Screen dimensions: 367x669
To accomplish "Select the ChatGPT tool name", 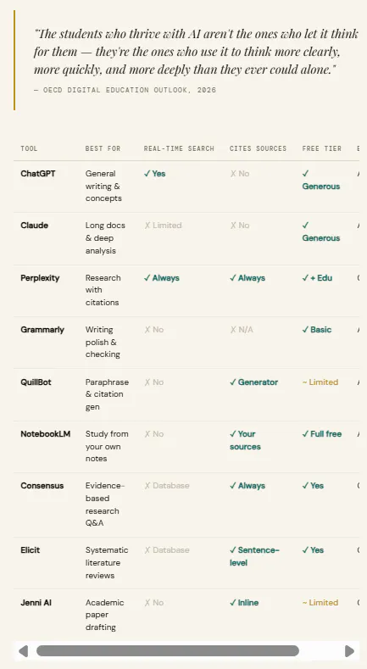I will tap(38, 174).
